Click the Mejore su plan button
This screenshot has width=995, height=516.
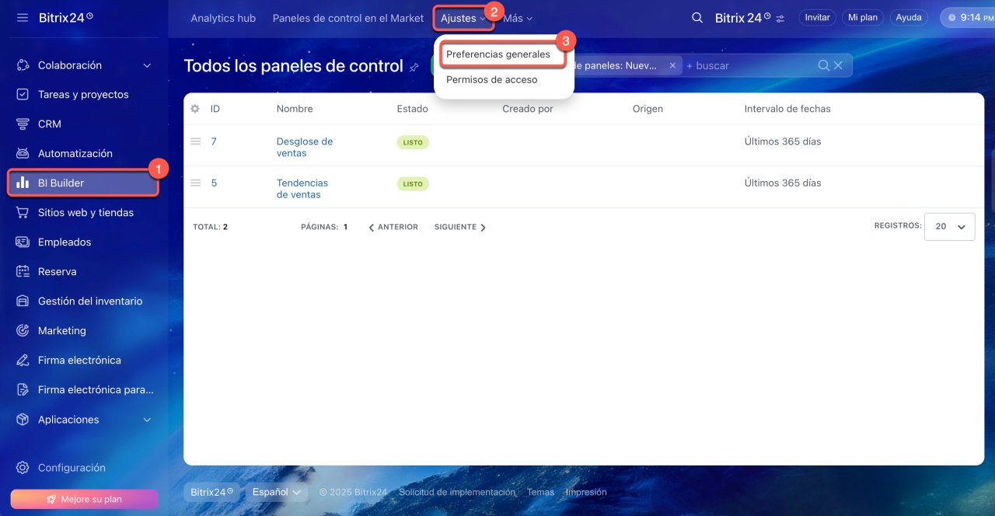click(84, 499)
